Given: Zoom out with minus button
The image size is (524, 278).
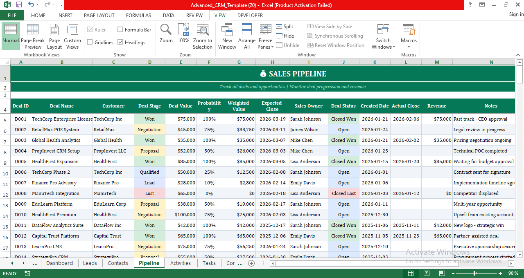Looking at the screenshot, I should [453, 273].
